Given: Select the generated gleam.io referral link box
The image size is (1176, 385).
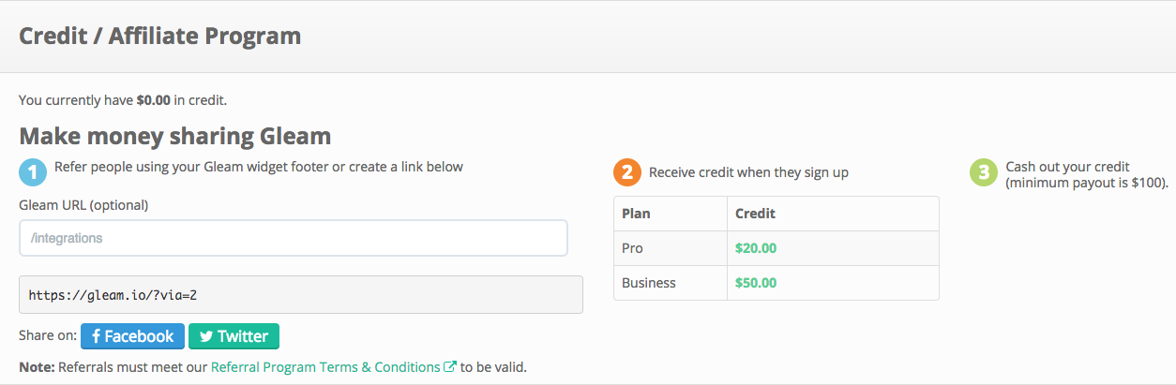Looking at the screenshot, I should coord(300,294).
